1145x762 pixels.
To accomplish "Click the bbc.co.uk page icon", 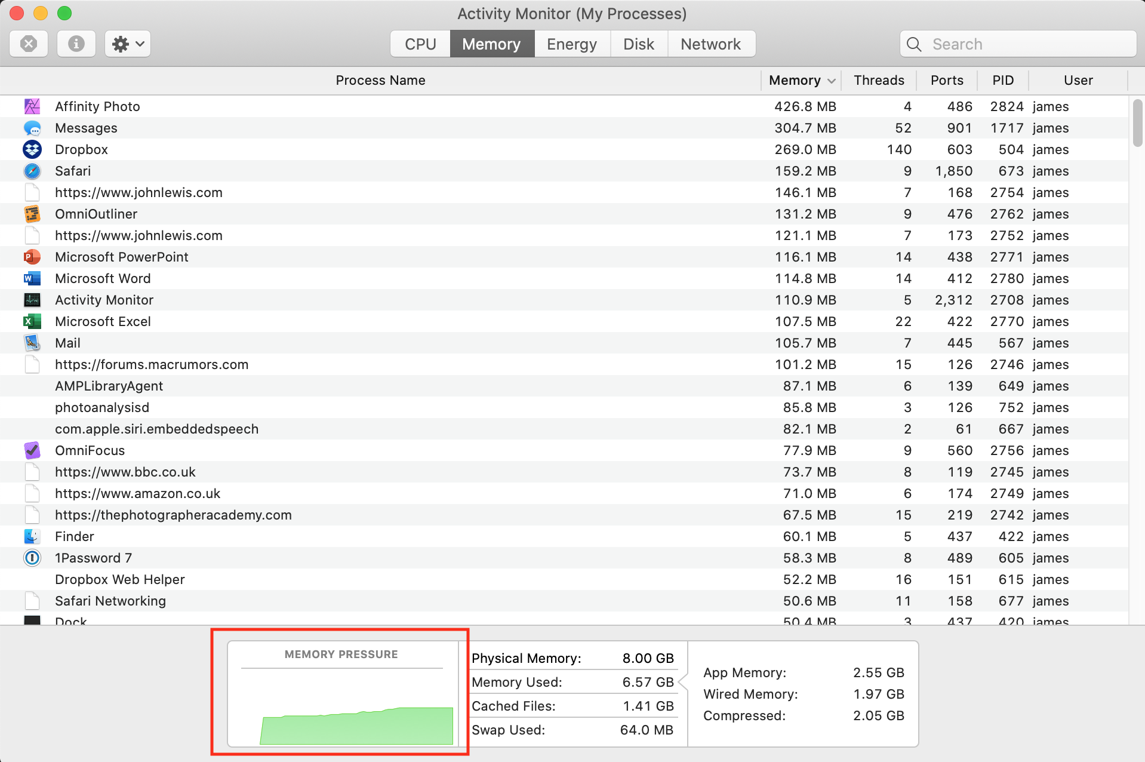I will click(x=32, y=472).
